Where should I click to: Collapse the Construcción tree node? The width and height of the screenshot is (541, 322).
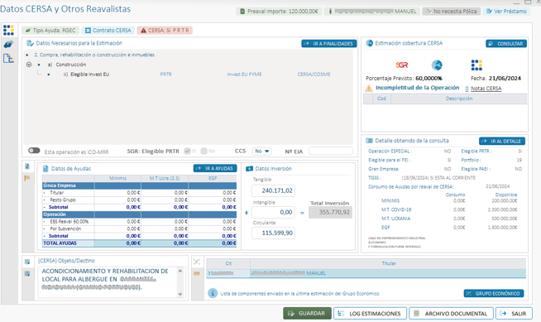29,65
